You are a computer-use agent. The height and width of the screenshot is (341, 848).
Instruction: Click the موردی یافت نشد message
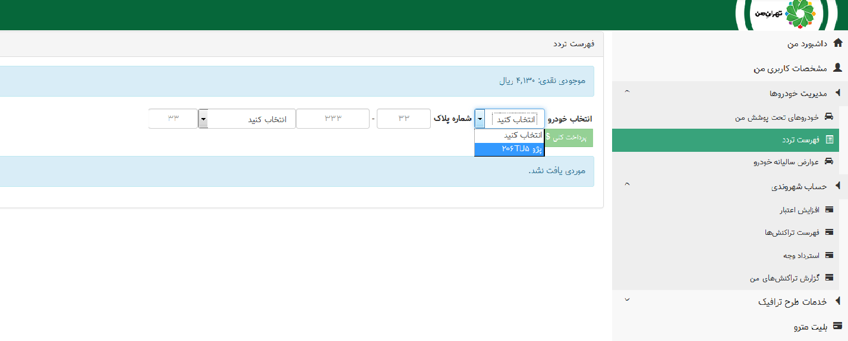pyautogui.click(x=557, y=171)
